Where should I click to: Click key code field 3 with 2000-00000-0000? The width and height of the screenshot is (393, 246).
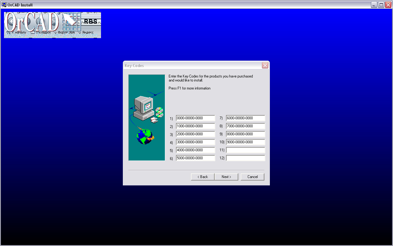196,134
